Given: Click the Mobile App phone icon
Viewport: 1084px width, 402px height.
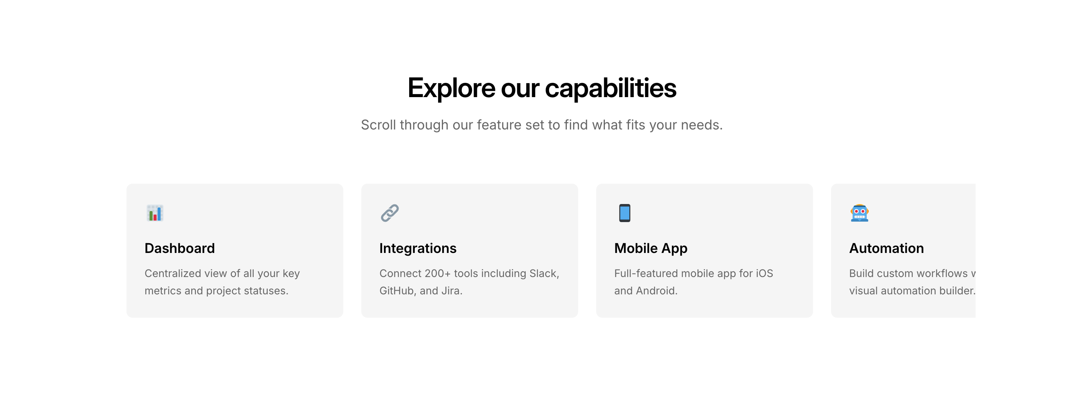Looking at the screenshot, I should 624,213.
